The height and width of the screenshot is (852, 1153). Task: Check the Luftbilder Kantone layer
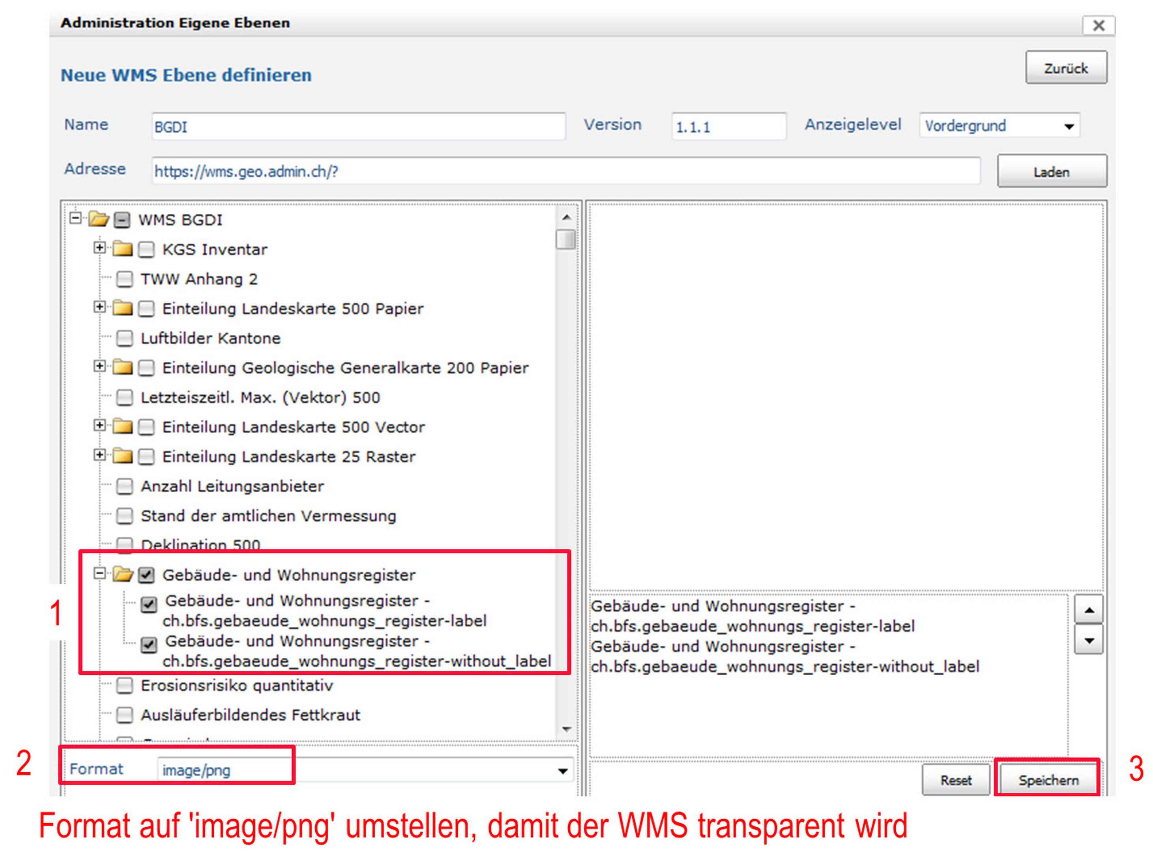(x=124, y=338)
